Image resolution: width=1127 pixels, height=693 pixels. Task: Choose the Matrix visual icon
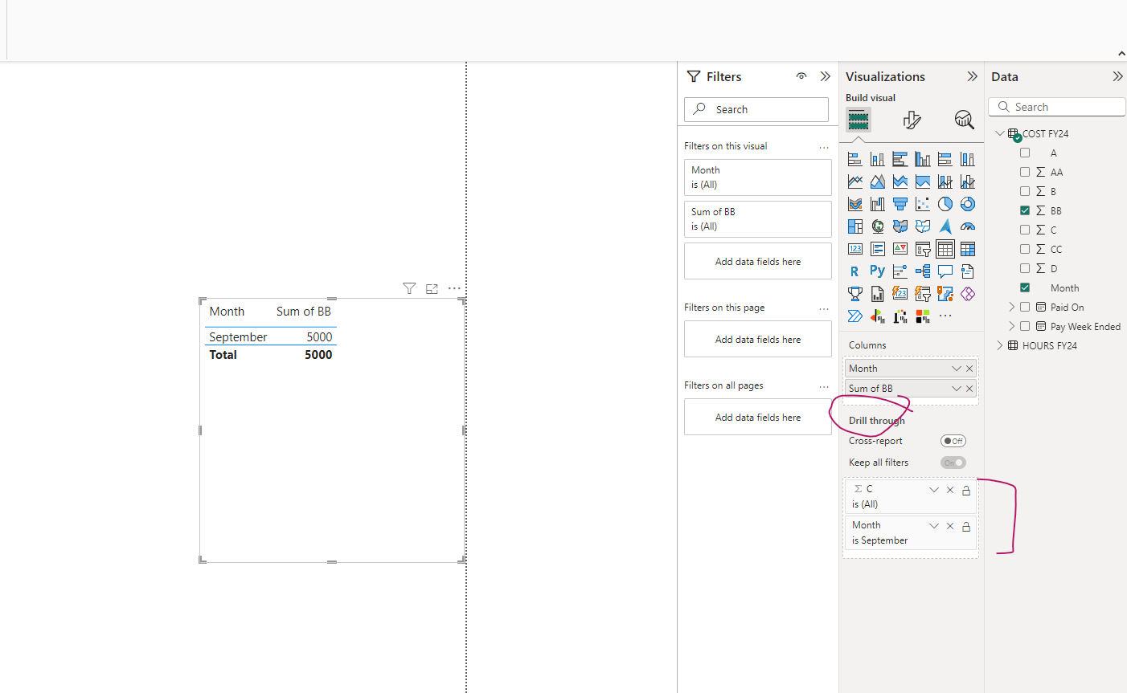(x=968, y=249)
